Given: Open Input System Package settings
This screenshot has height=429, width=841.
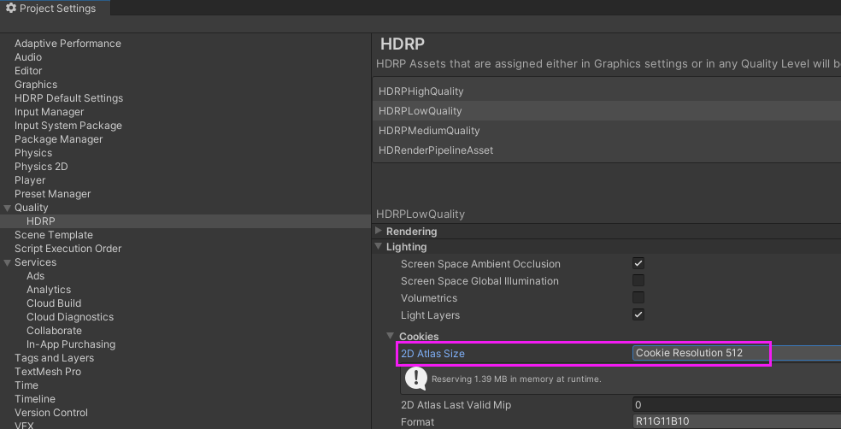Looking at the screenshot, I should pos(68,126).
